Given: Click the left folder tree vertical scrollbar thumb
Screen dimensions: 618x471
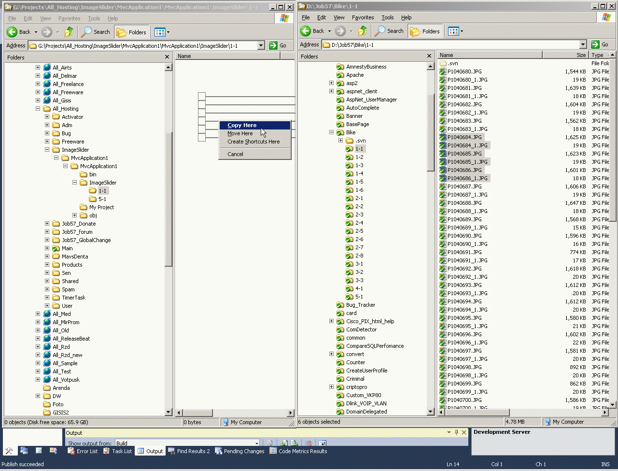Looking at the screenshot, I should [169, 199].
